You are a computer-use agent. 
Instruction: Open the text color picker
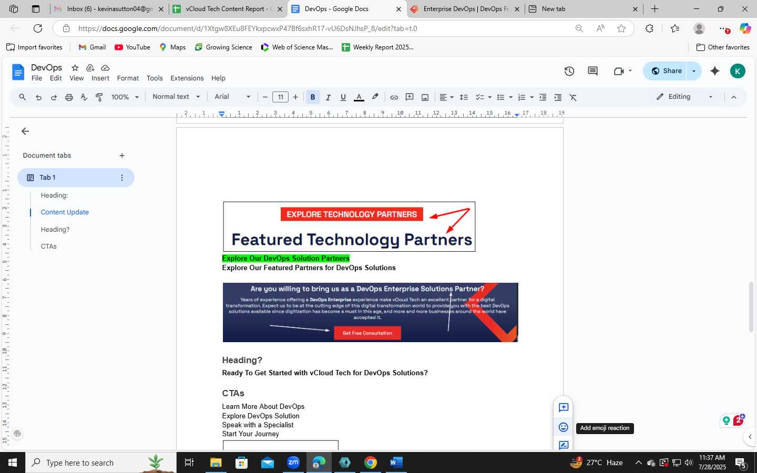tap(359, 97)
